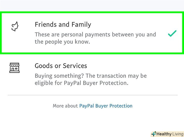Click the 'Buying something?' description line
Screen dimensions: 184x137
point(90,76)
